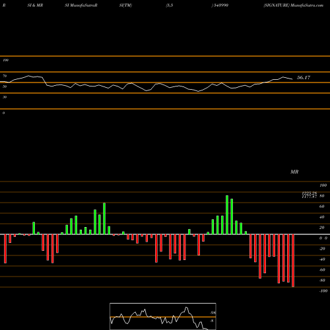This screenshot has height=330, width=330.
Task: Open the mini overview chart thumbnail
Action: point(163,316)
